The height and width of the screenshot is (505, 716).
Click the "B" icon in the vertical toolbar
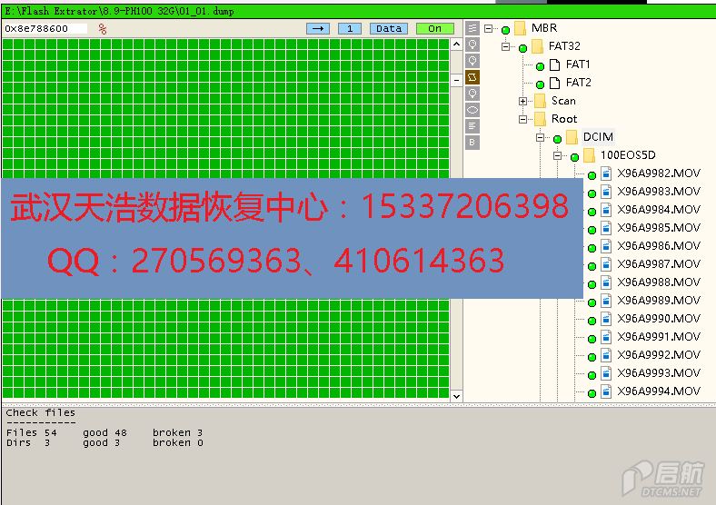click(472, 143)
